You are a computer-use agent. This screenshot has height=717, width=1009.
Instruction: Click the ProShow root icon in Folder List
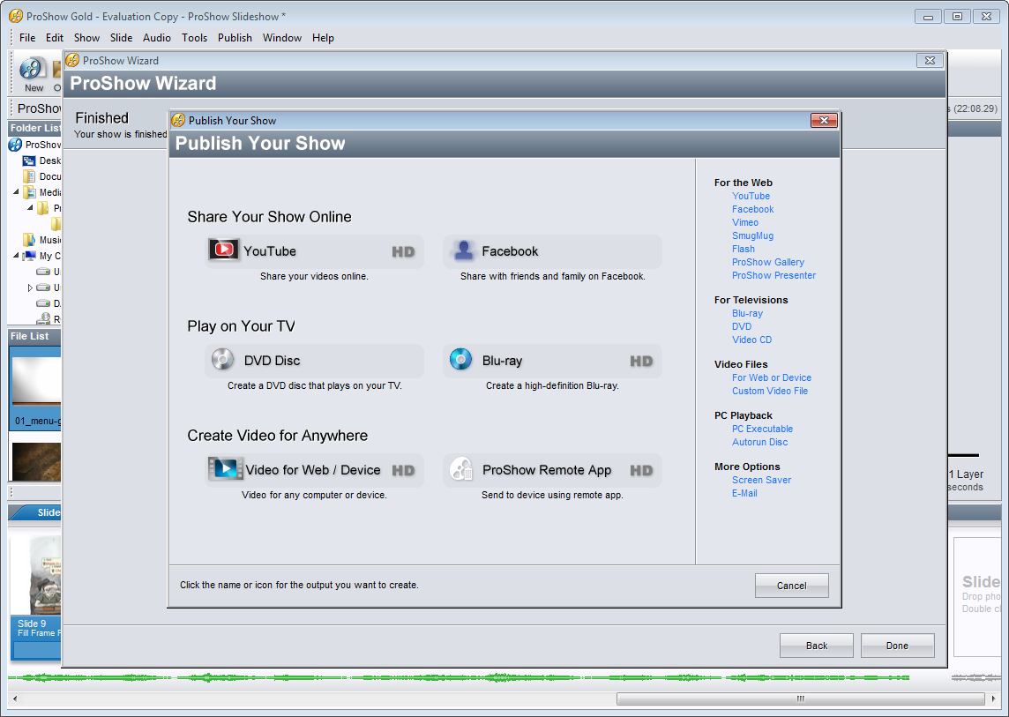pos(15,145)
